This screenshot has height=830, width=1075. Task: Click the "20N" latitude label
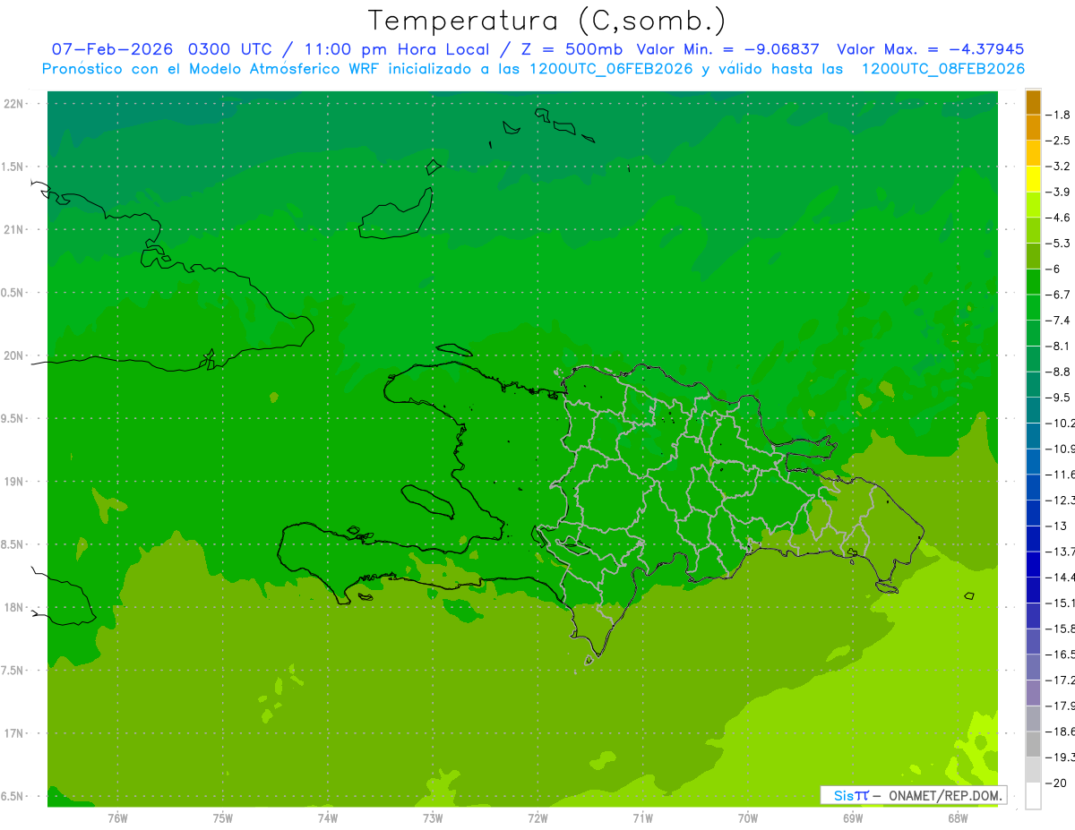pos(15,355)
